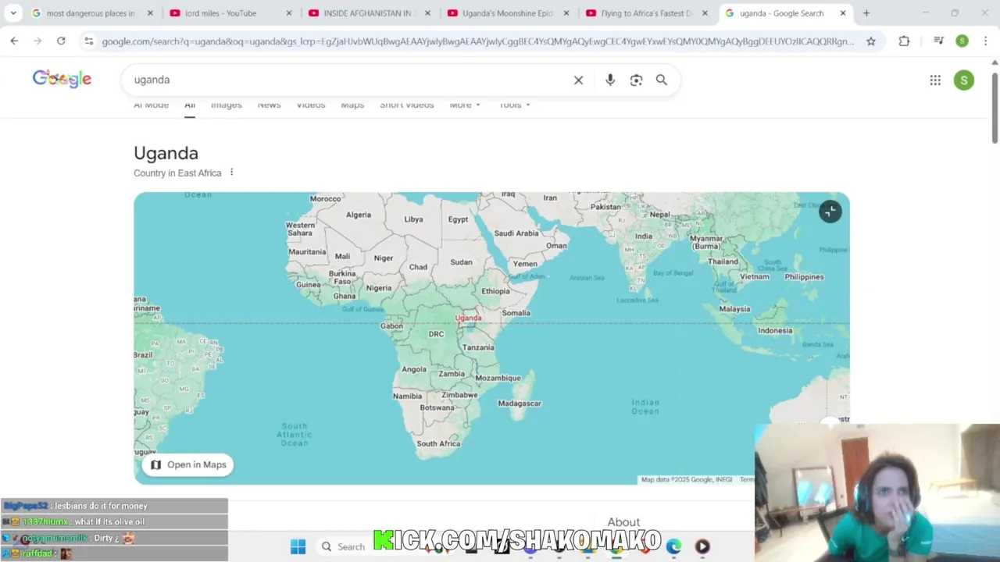The width and height of the screenshot is (1000, 562).
Task: Close the 'lord miles - YouTube' tab
Action: 289,13
